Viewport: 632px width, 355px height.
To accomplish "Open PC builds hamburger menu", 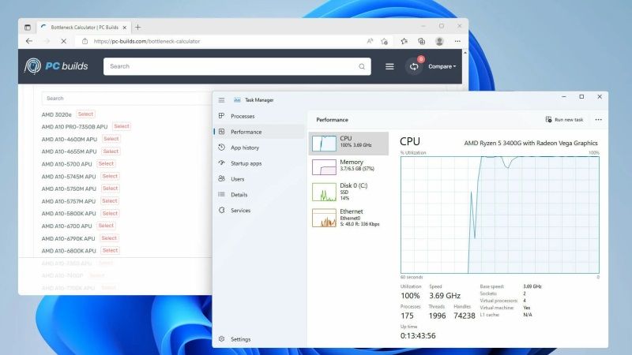I will pyautogui.click(x=389, y=66).
